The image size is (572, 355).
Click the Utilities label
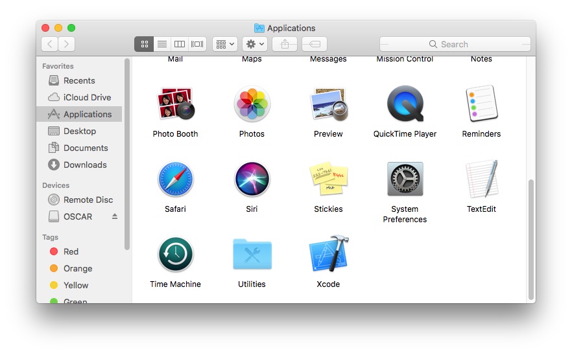pos(252,284)
